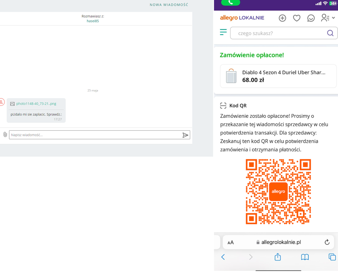Click the Wi-Fi status icon

pyautogui.click(x=325, y=3)
